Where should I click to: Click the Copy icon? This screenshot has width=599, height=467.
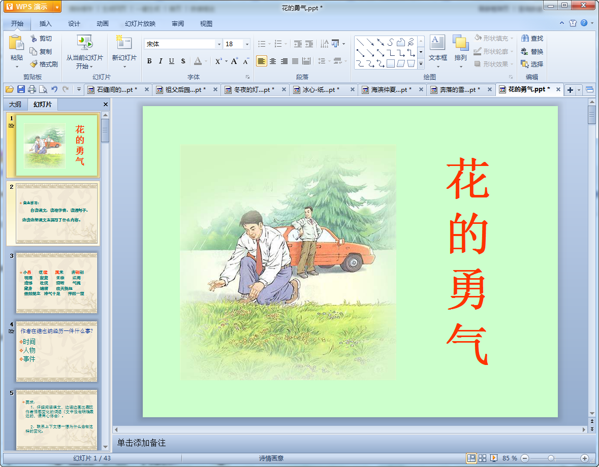(x=34, y=51)
